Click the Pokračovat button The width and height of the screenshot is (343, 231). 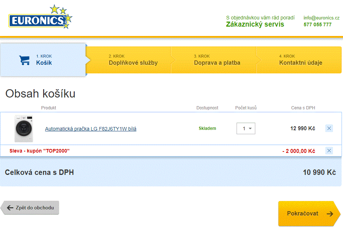(x=309, y=213)
